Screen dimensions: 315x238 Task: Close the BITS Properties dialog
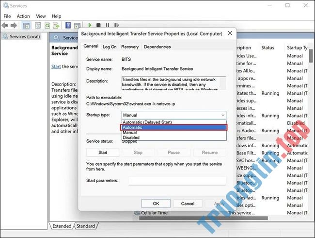pos(230,33)
